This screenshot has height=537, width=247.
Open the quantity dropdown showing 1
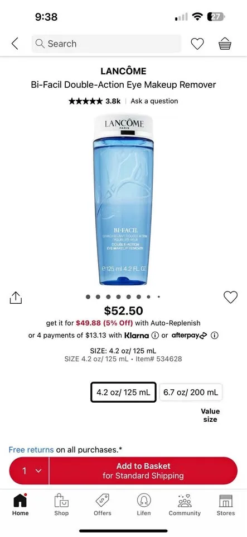click(x=30, y=471)
